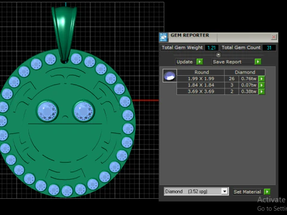Click the 0.07tw weight cell
This screenshot has width=287, height=215.
(249, 85)
